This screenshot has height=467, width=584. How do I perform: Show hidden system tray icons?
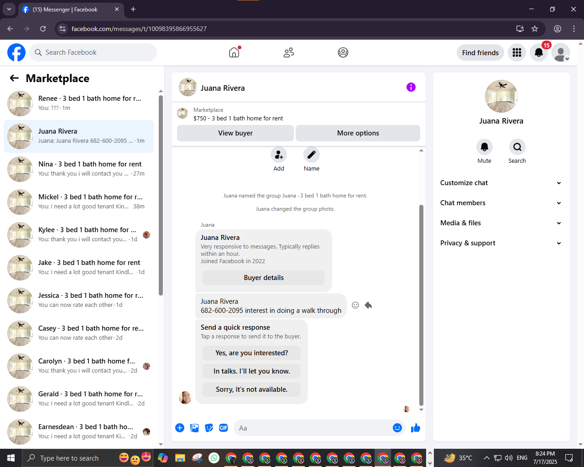[486, 458]
